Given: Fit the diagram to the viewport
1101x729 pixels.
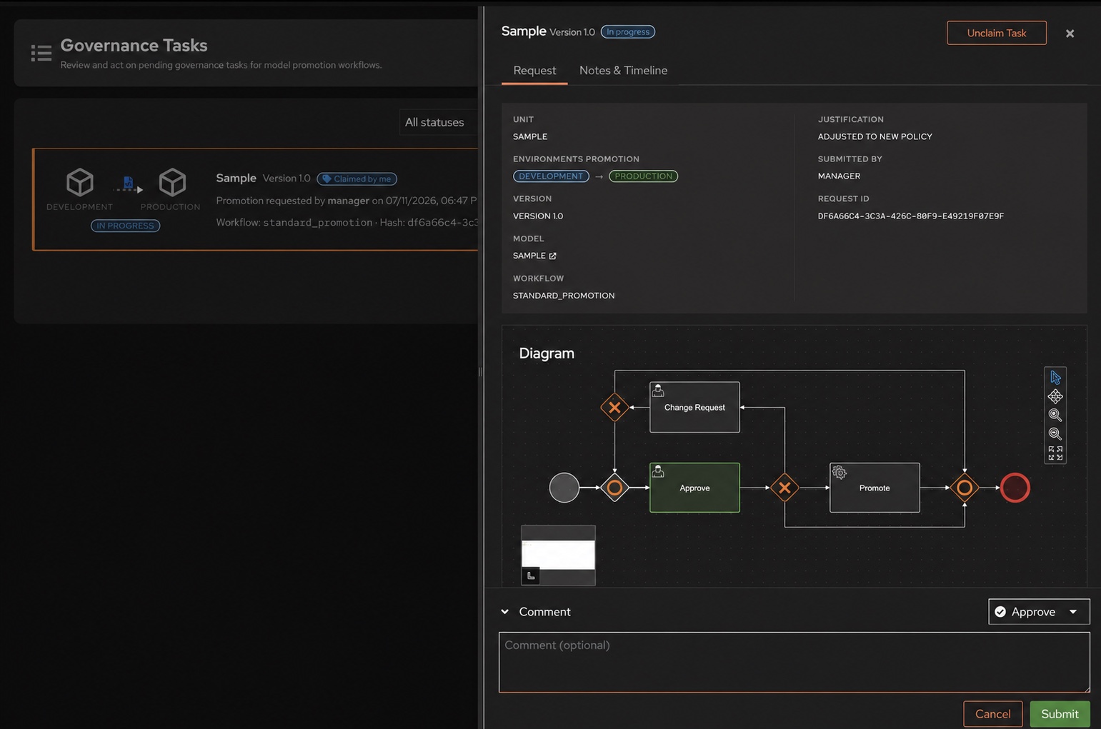Looking at the screenshot, I should pyautogui.click(x=1055, y=453).
